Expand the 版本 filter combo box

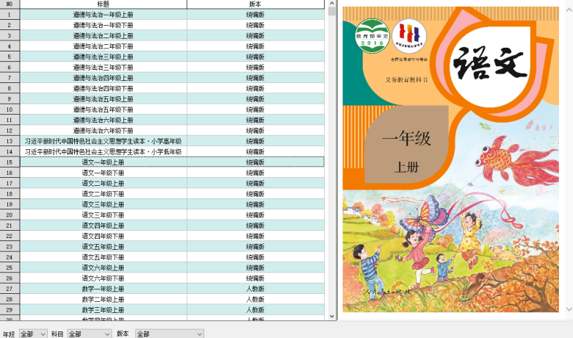169,334
